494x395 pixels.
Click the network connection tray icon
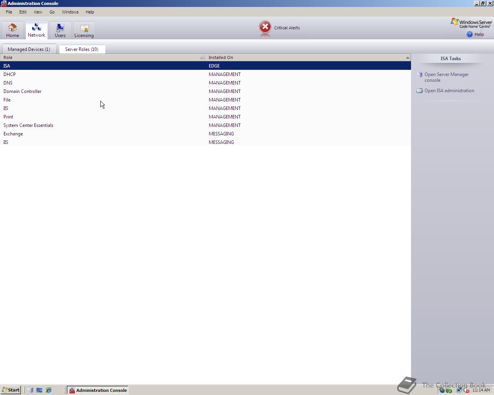[x=459, y=390]
